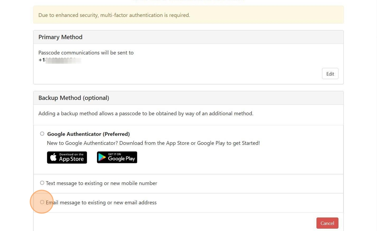Click the masked primary phone number

pos(60,60)
